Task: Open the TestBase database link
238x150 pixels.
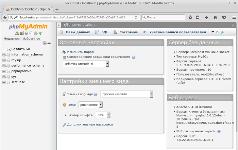Action: pos(18,82)
